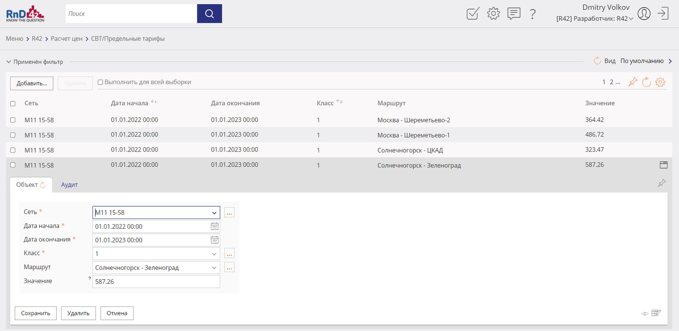Click the window icon on the selected row
The image size is (679, 331).
click(664, 165)
